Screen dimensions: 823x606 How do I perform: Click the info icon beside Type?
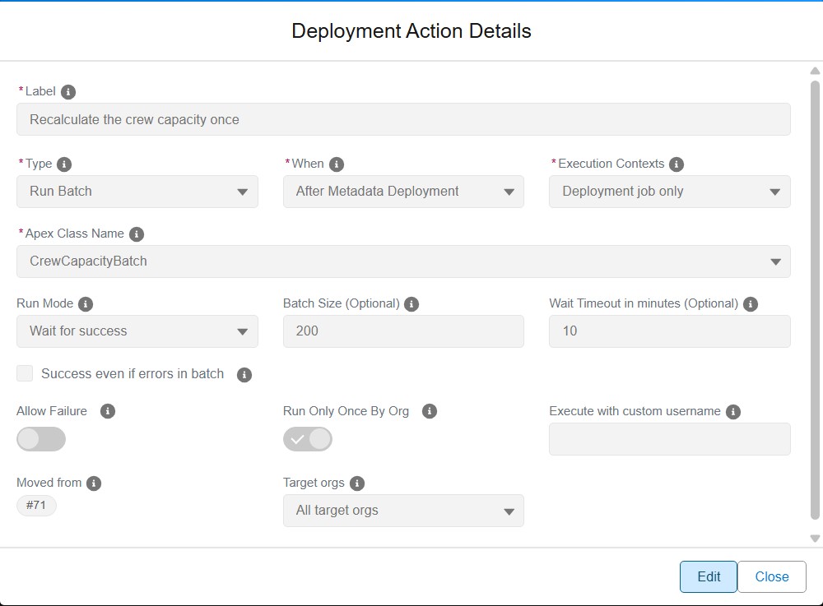coord(64,164)
